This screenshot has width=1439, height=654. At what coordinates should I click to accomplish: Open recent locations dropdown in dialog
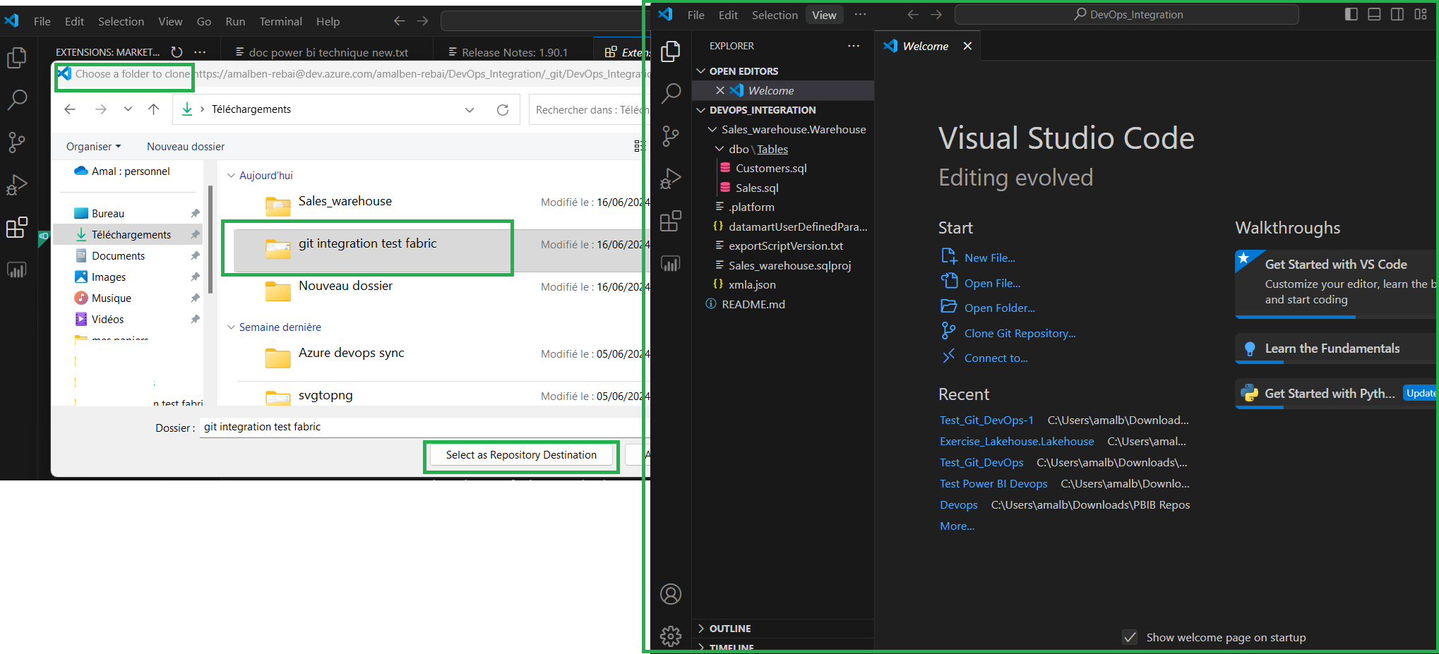[x=128, y=109]
